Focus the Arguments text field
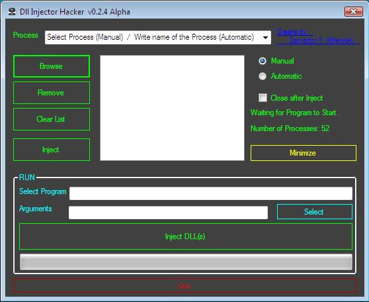369x302 pixels. 168,213
